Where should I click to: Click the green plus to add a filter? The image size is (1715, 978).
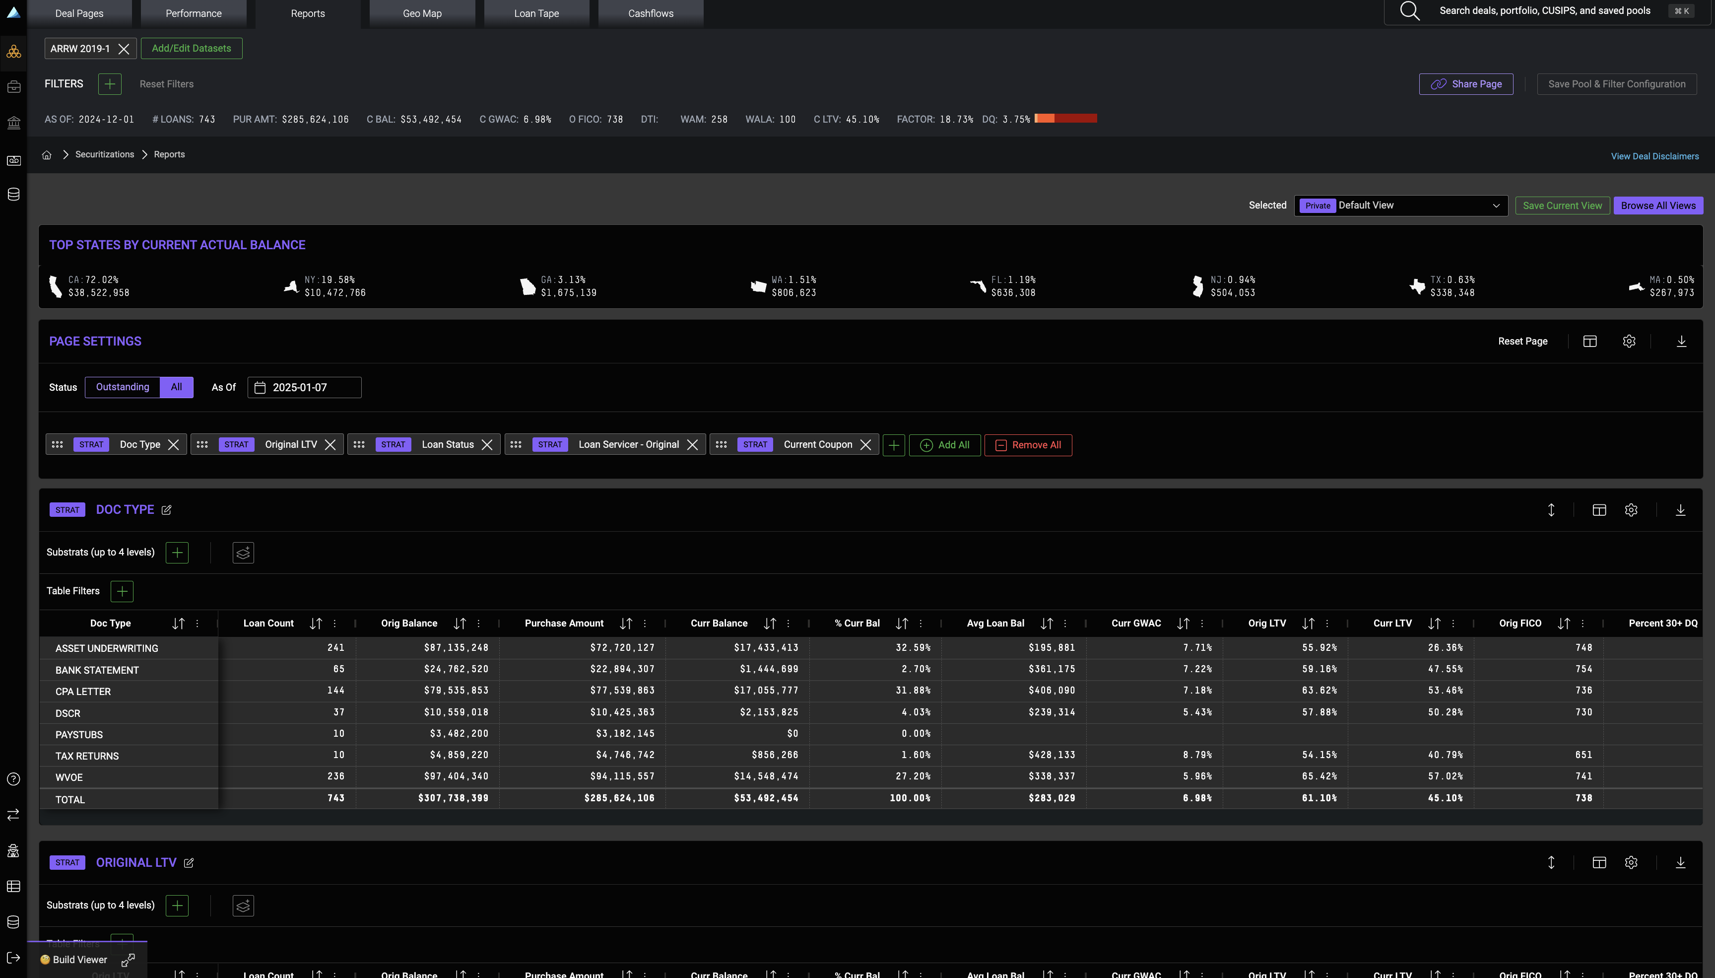pos(109,84)
